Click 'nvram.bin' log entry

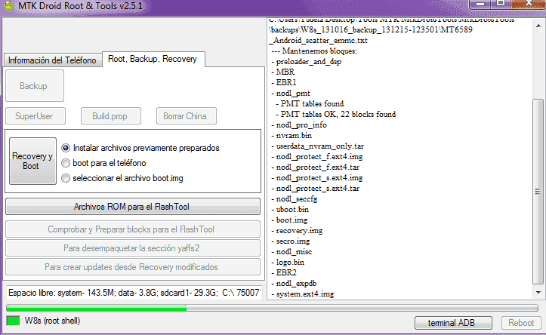coord(294,135)
